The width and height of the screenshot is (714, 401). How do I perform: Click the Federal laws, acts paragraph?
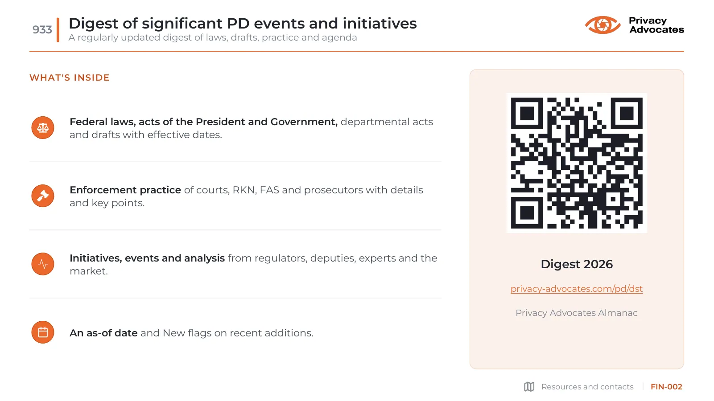click(252, 128)
